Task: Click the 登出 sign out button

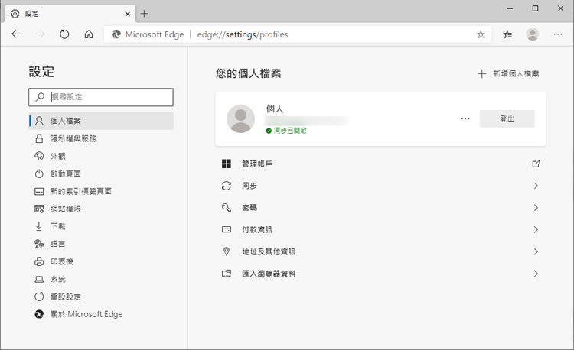Action: tap(507, 118)
